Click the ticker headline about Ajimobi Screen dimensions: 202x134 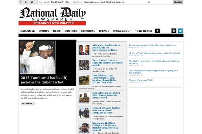click(105, 2)
